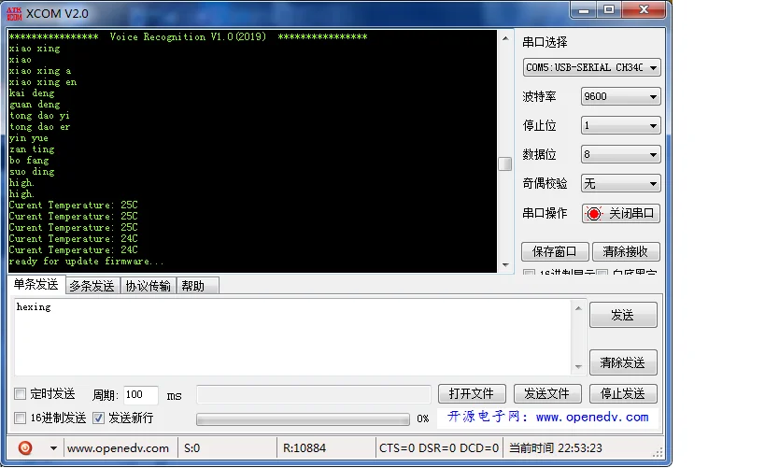Viewport: 765px width, 468px height.
Task: Click the file send progress bar
Action: (303, 419)
